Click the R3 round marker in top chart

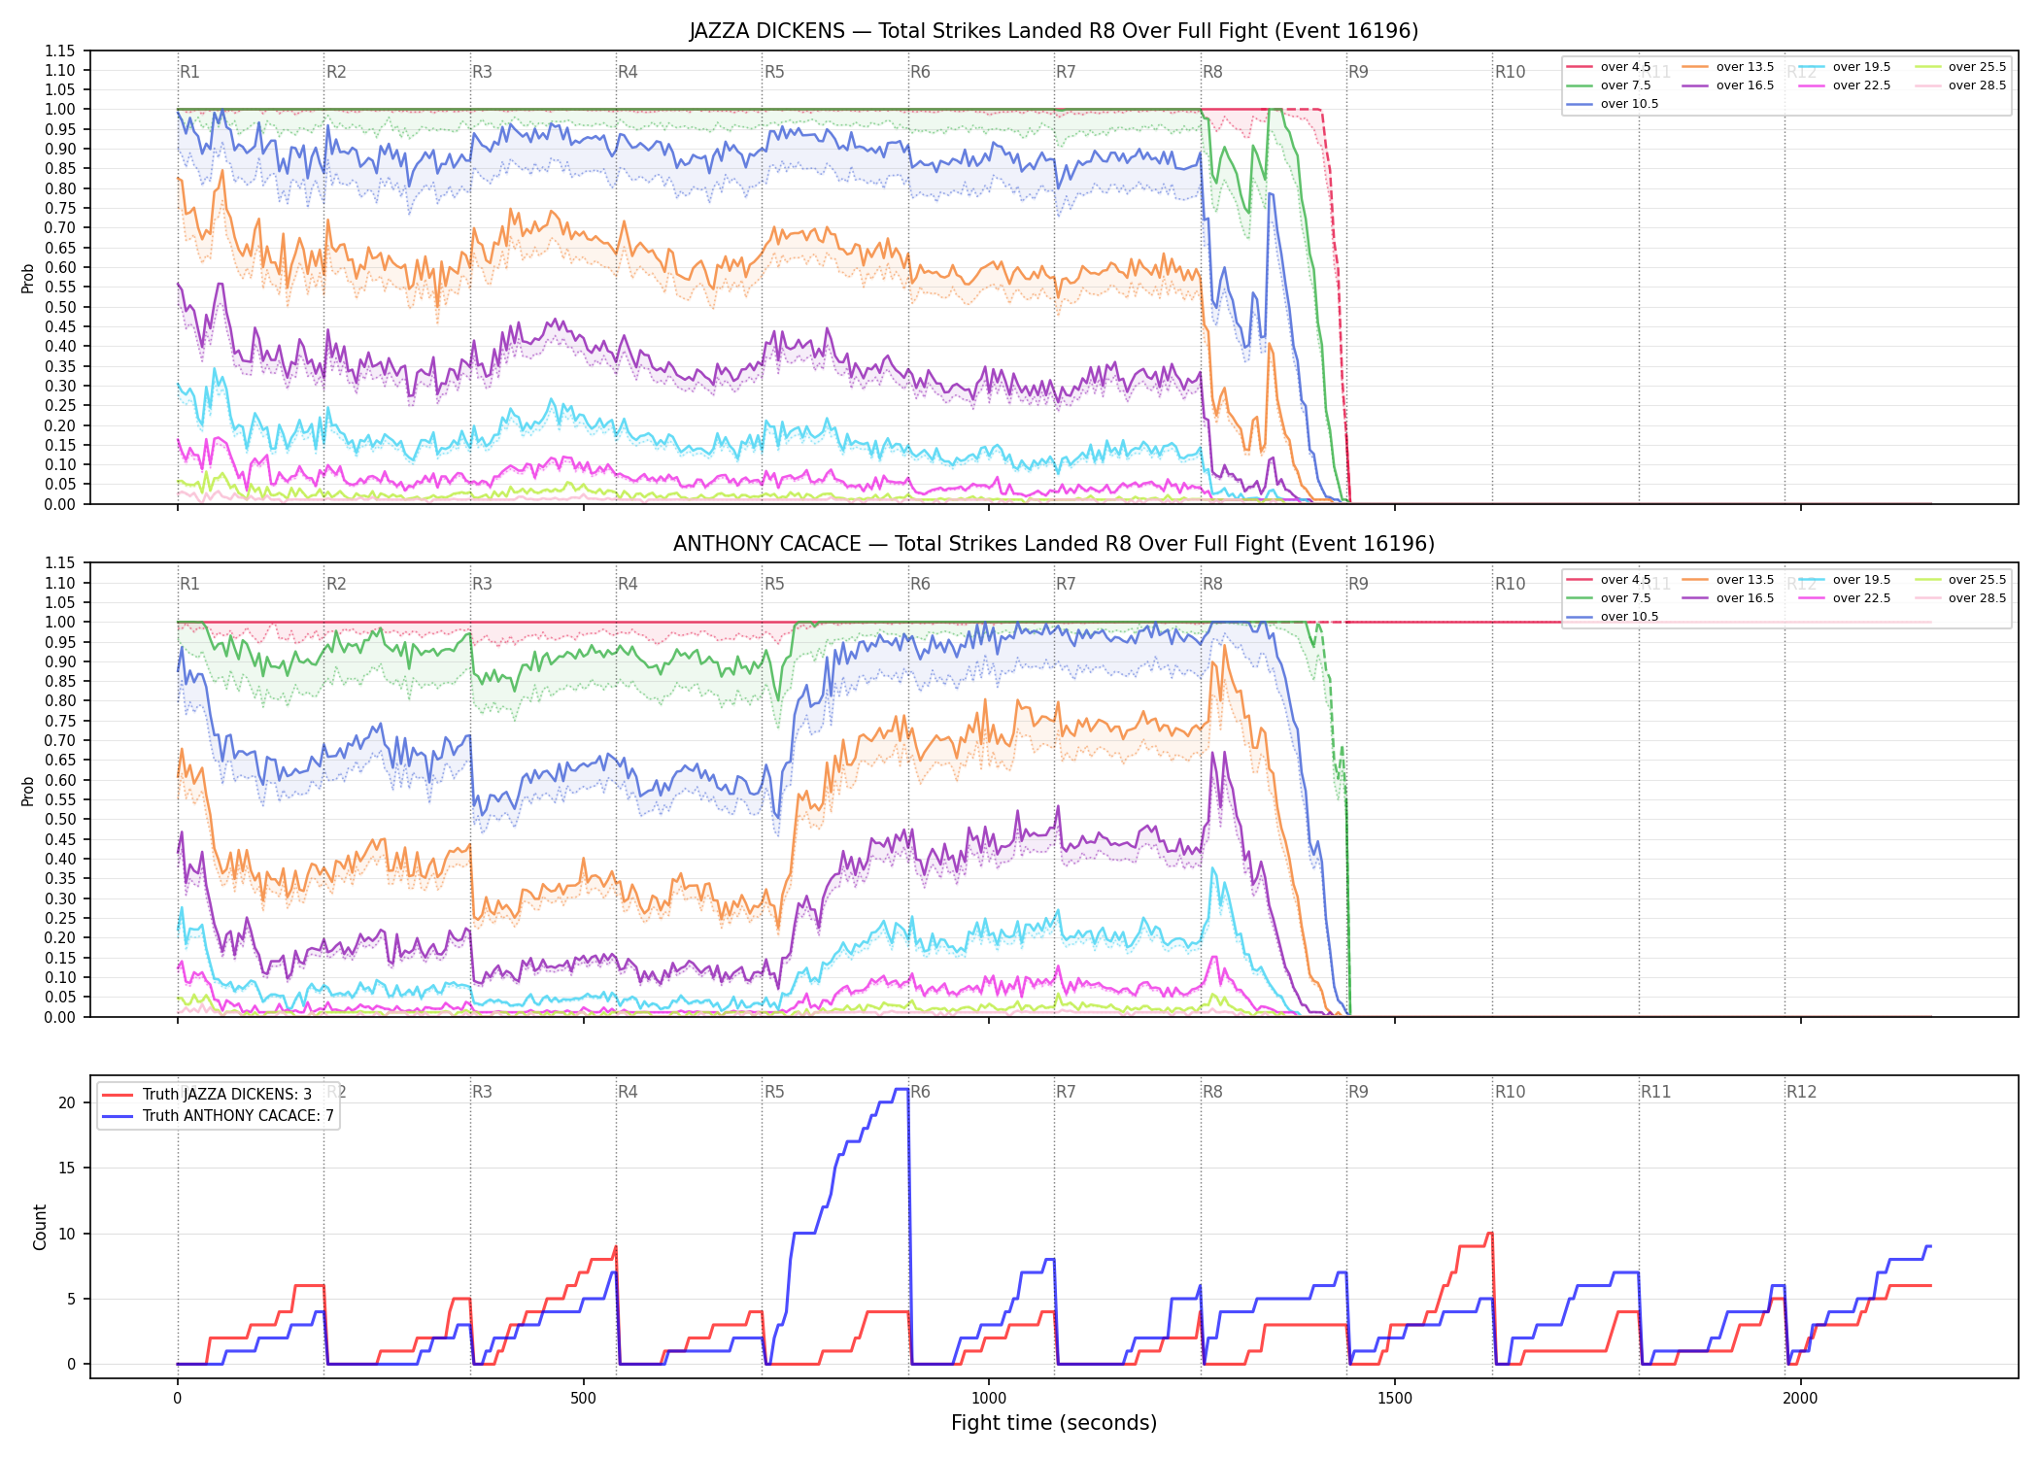click(x=482, y=72)
